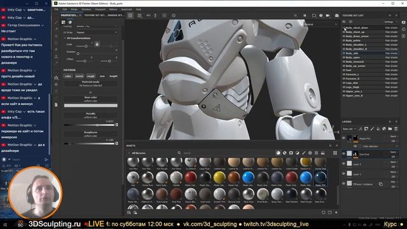Open the File menu
This screenshot has width=407, height=229.
click(57, 10)
